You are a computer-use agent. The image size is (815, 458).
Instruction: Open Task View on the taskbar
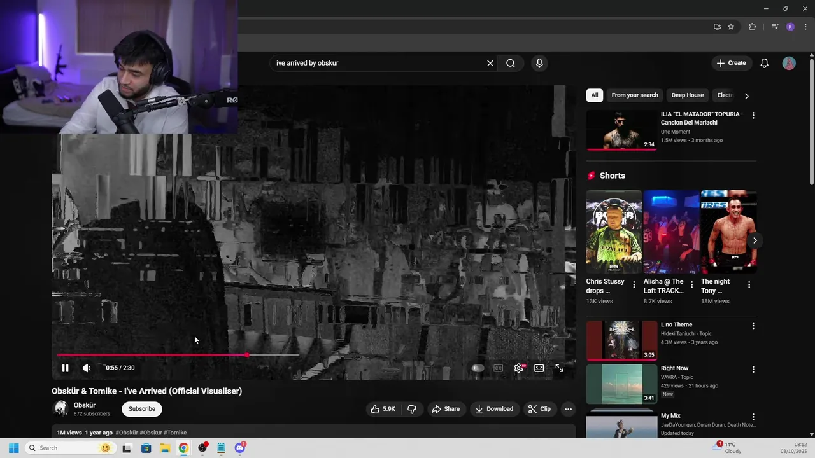pyautogui.click(x=127, y=448)
